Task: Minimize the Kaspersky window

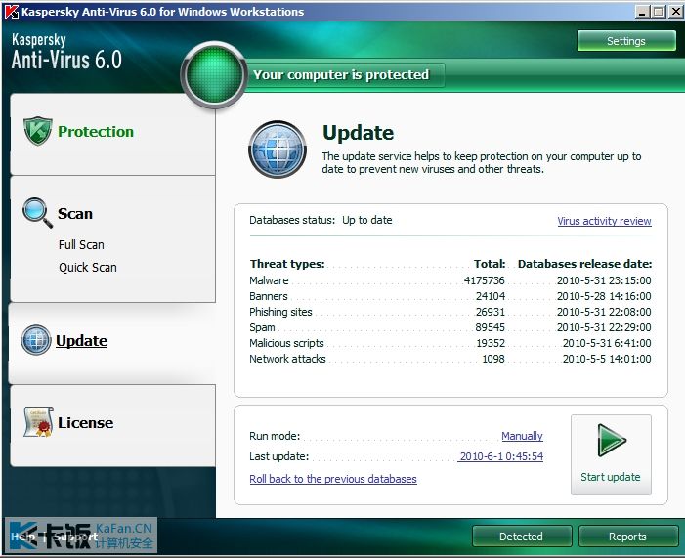Action: coord(642,12)
